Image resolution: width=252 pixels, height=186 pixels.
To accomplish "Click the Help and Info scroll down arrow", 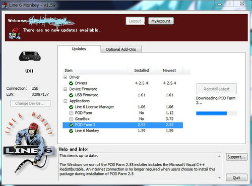I will tap(219, 177).
